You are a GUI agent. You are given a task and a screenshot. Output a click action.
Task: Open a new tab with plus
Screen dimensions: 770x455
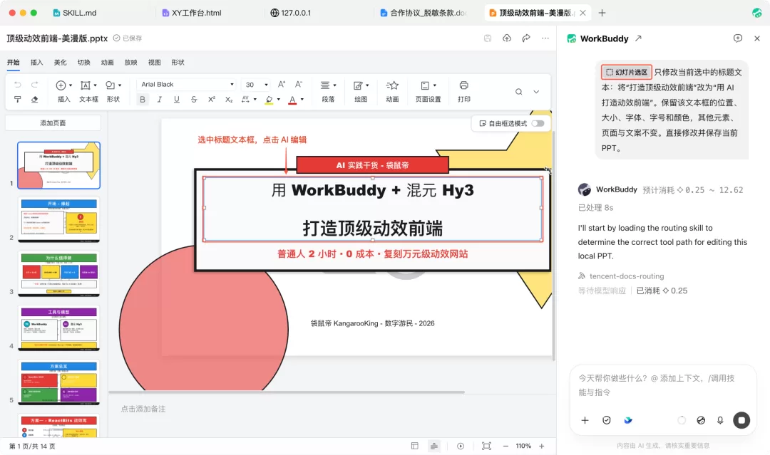click(x=602, y=13)
